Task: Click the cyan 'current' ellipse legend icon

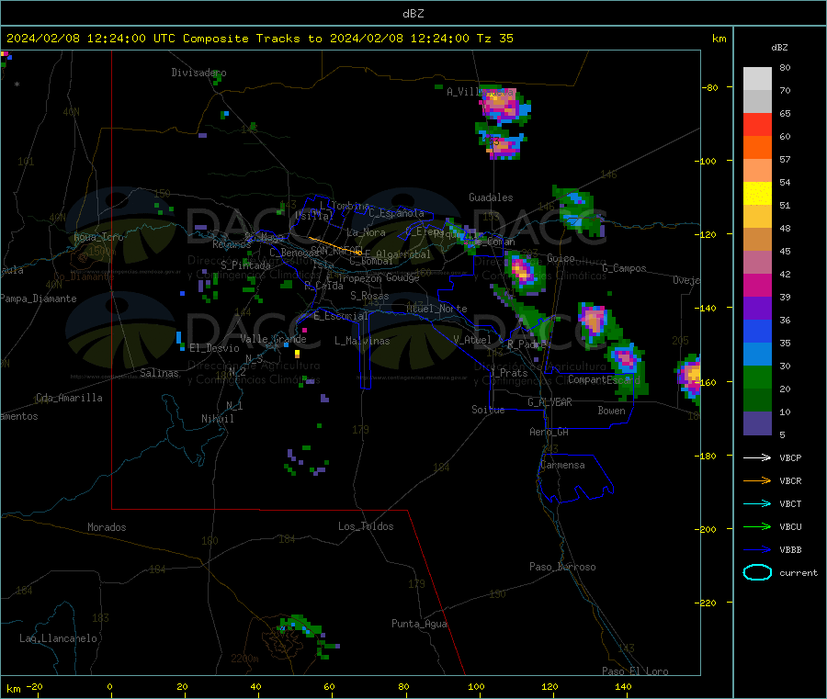Action: point(757,572)
